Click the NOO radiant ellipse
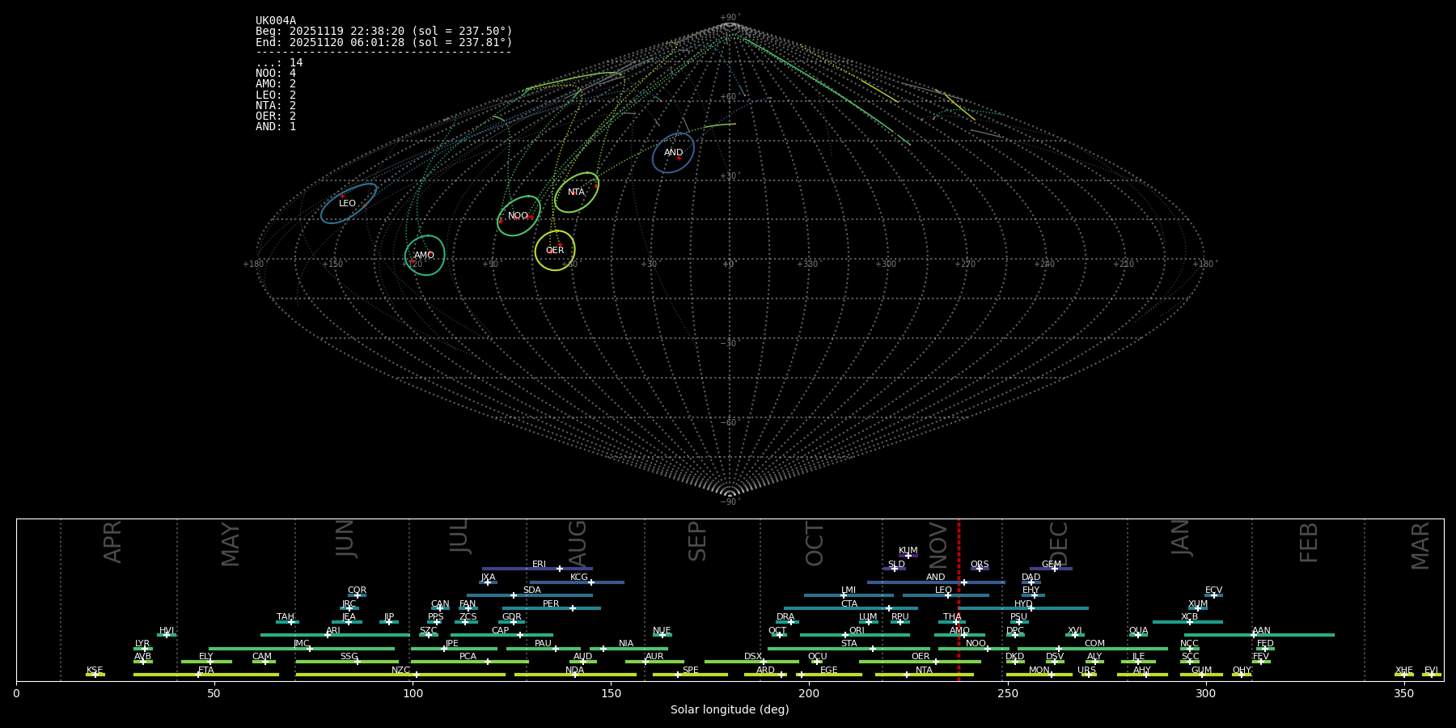This screenshot has height=728, width=1456. pos(518,216)
